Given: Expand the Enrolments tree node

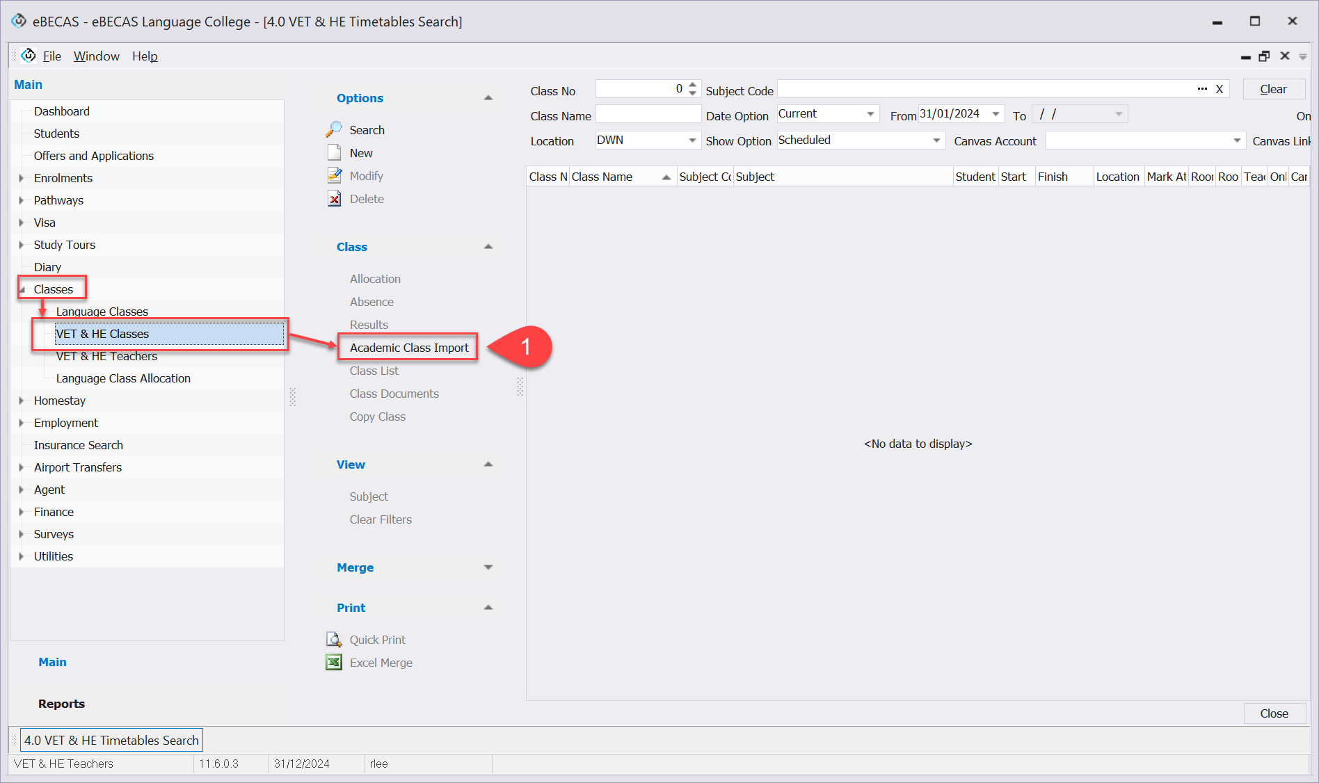Looking at the screenshot, I should (x=22, y=178).
